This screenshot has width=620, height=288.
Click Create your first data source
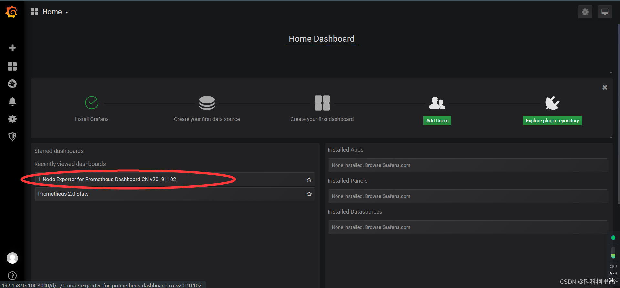click(x=207, y=119)
